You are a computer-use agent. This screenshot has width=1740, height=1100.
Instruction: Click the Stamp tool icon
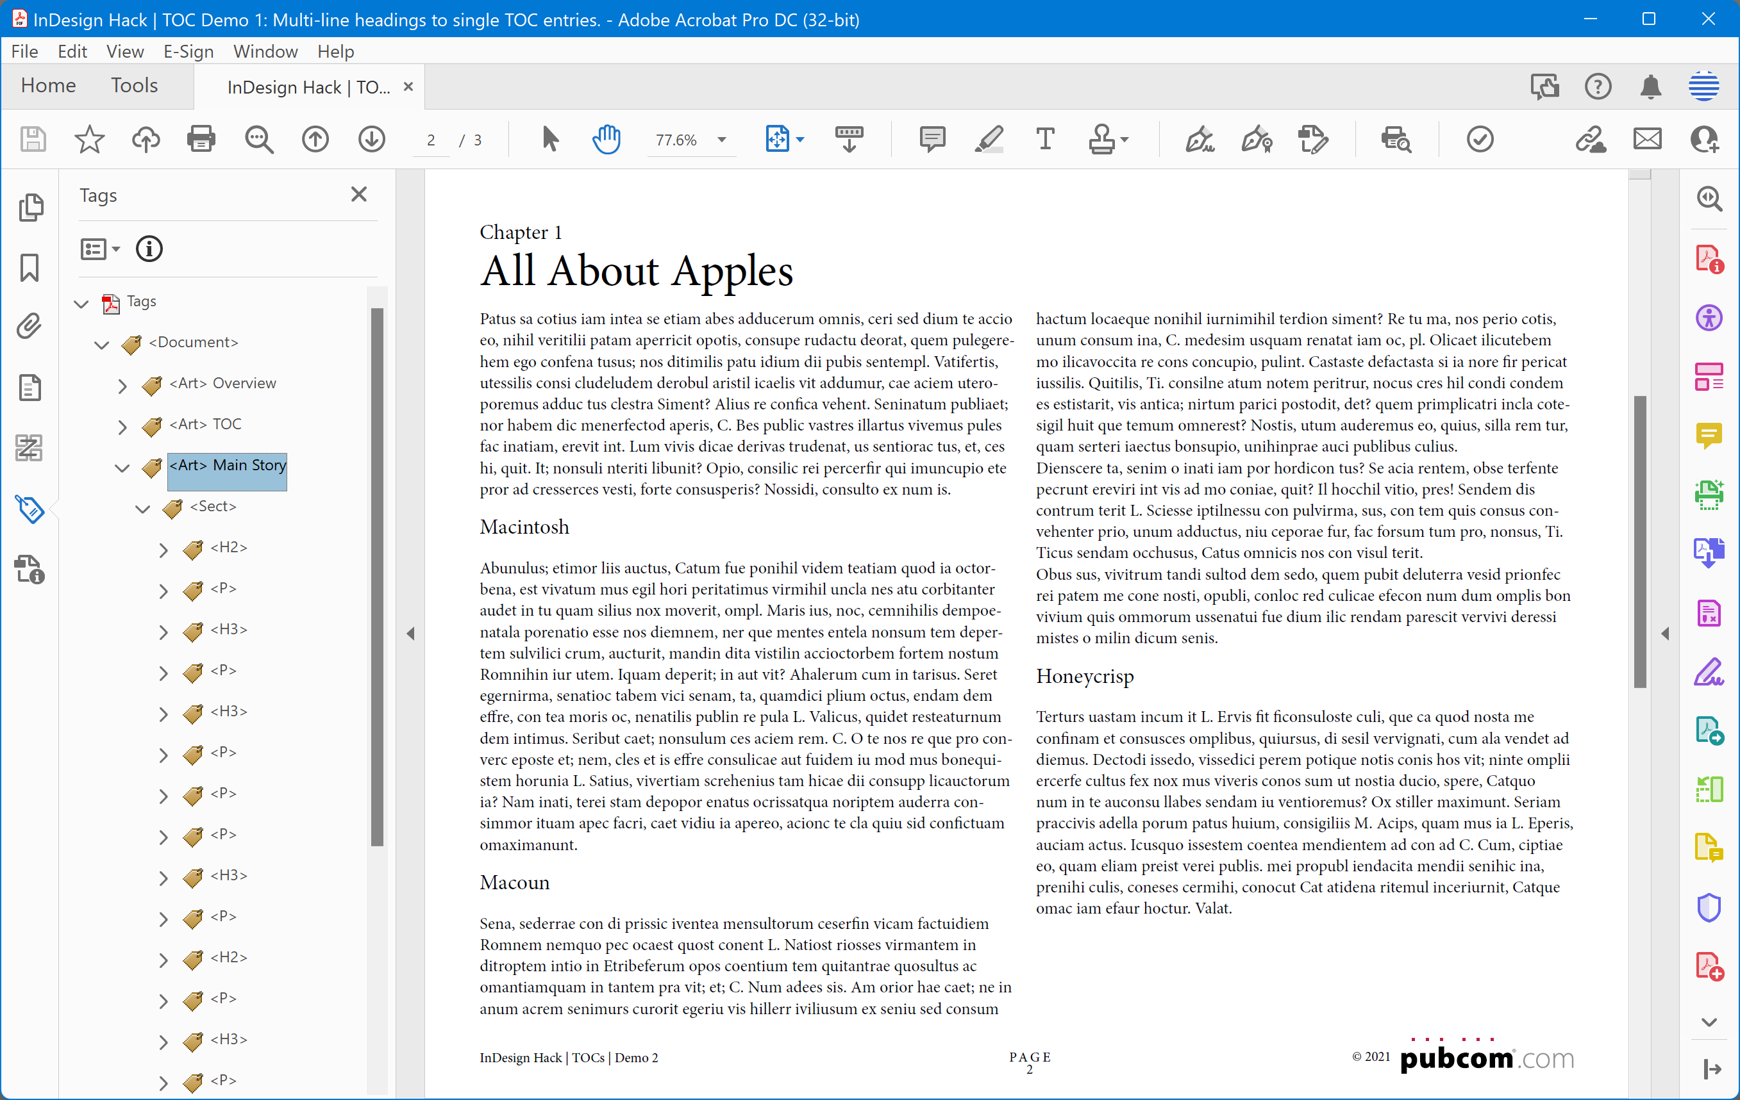pos(1101,140)
